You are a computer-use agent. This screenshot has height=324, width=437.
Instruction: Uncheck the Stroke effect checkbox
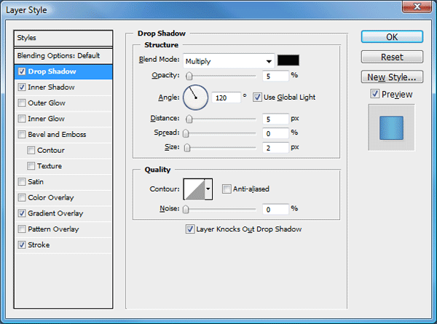point(22,245)
